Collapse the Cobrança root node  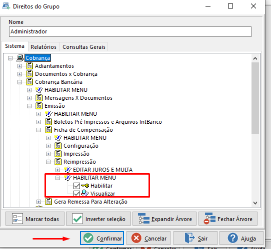[x=10, y=58]
